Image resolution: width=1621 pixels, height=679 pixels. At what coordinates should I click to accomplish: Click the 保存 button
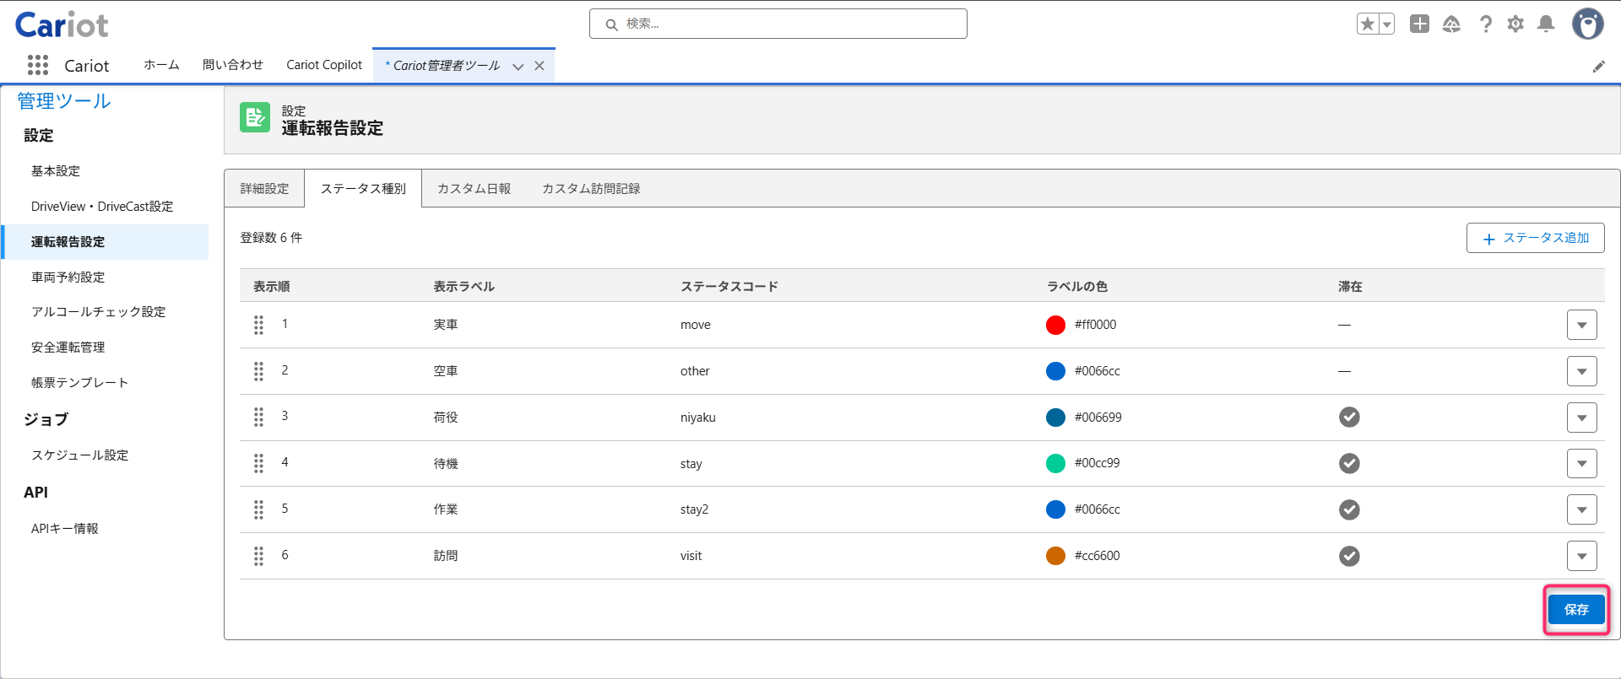pos(1576,609)
